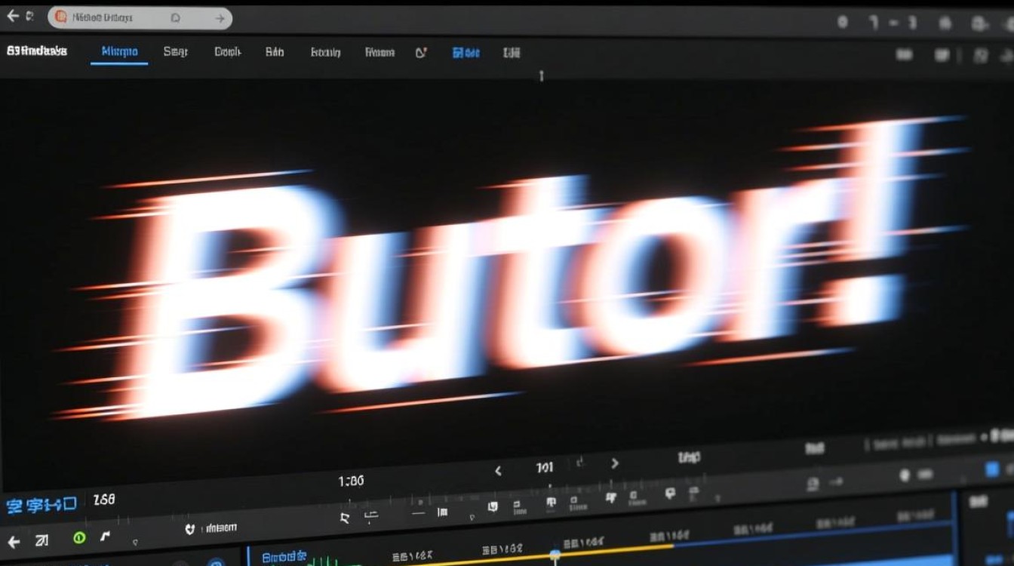Click the white shield icon in the lower toolbar
Viewport: 1014px width, 566px height.
click(190, 529)
